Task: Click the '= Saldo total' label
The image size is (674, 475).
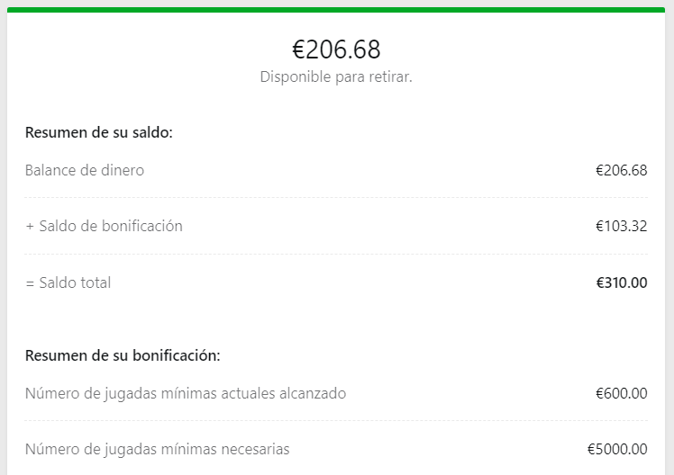Action: [x=68, y=282]
